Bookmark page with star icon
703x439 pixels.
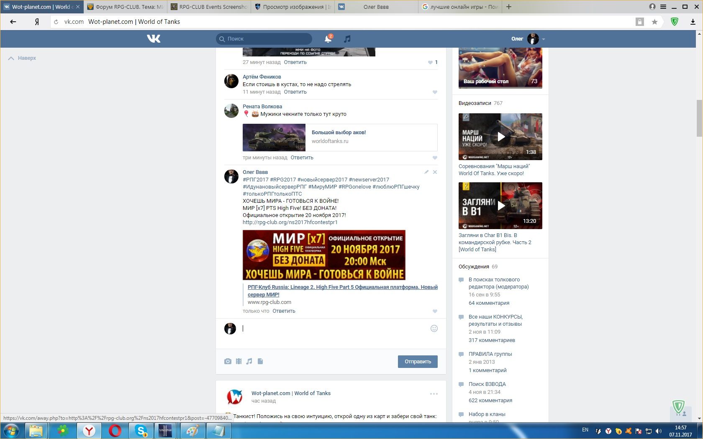tap(654, 22)
